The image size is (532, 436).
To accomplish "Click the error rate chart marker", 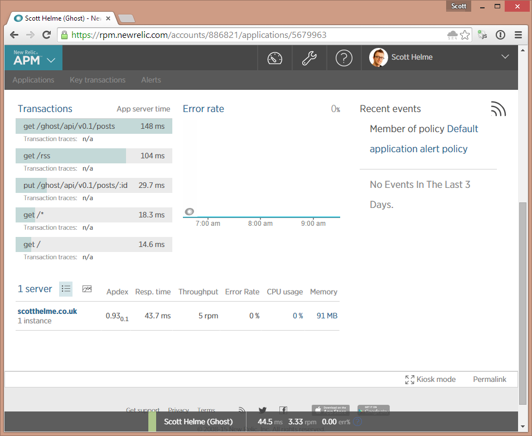I will 189,212.
